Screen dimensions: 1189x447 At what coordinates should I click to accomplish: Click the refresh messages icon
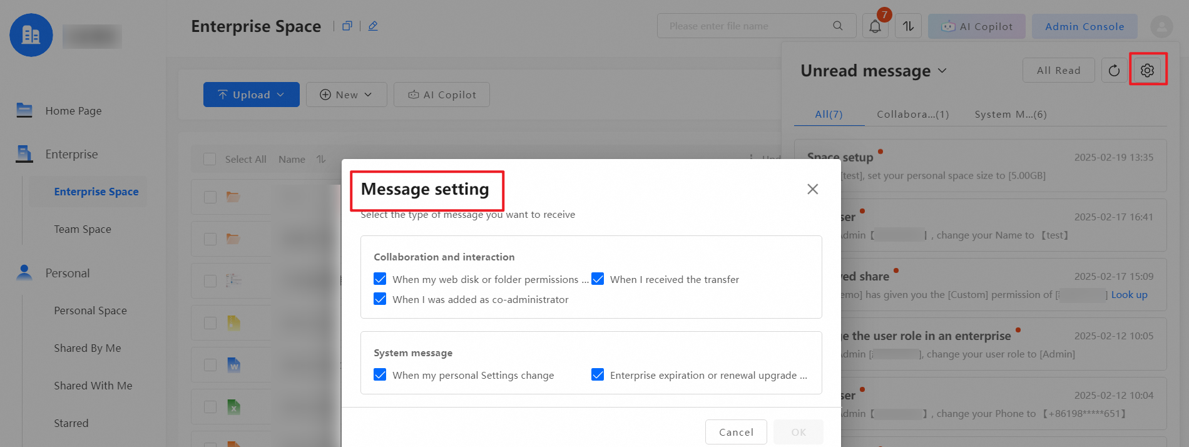point(1114,70)
